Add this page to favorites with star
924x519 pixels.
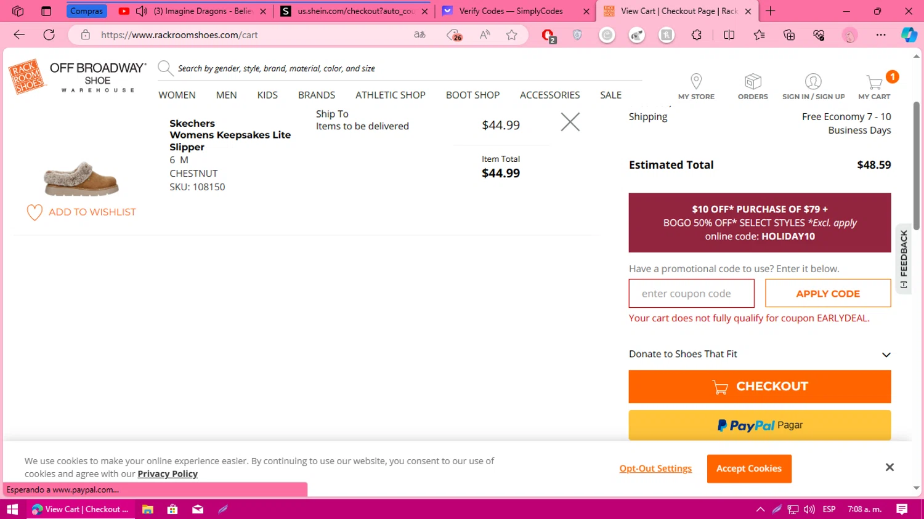click(x=511, y=35)
